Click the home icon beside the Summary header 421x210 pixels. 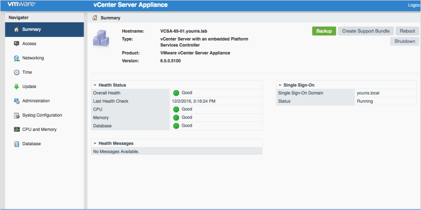coord(94,18)
